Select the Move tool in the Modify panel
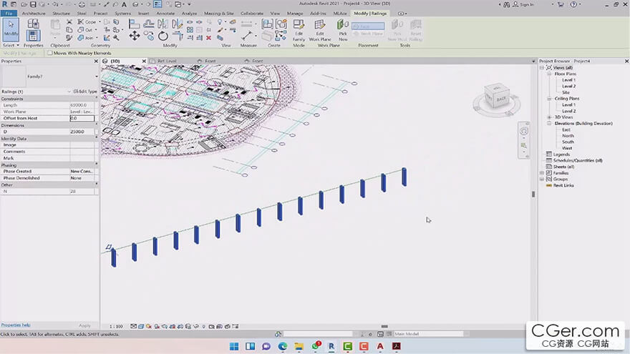 click(x=134, y=35)
